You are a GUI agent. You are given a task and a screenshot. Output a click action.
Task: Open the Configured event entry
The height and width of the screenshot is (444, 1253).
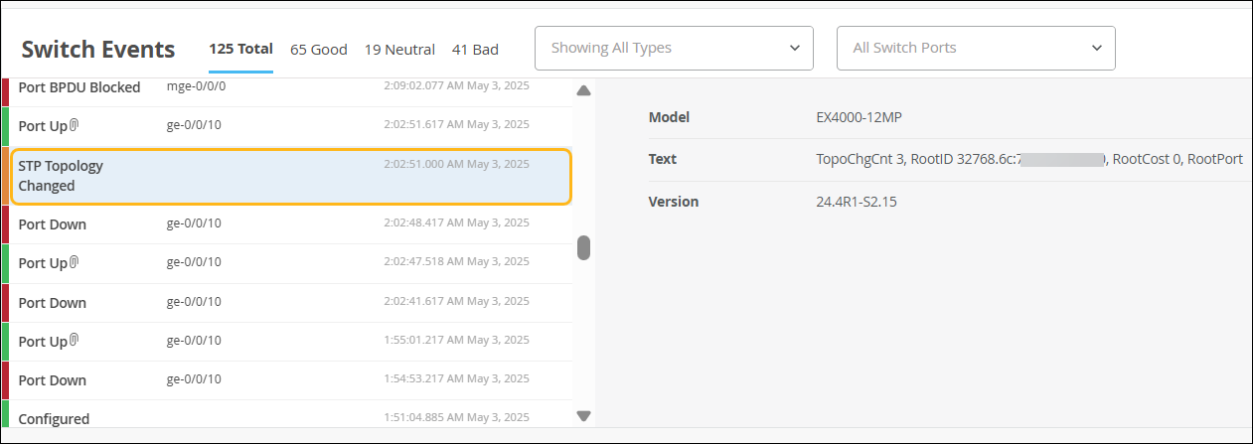(x=290, y=417)
